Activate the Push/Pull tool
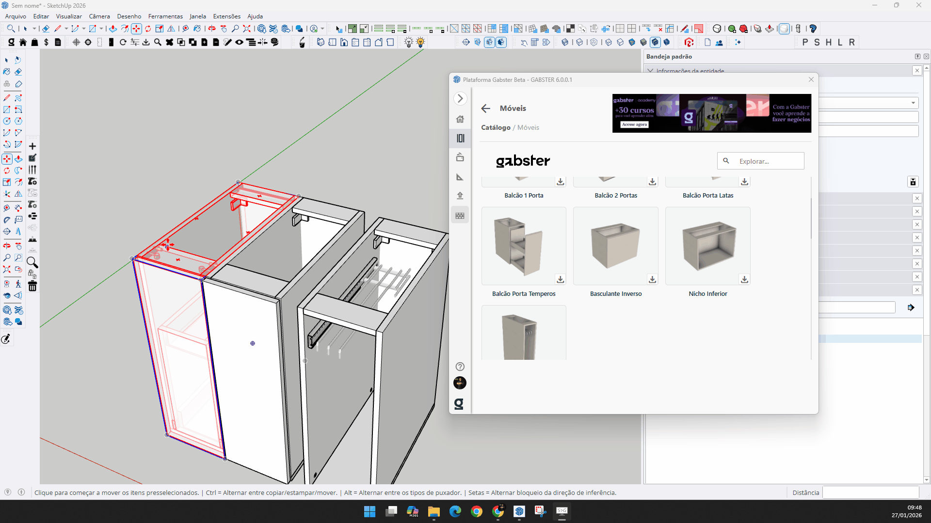 (x=113, y=29)
